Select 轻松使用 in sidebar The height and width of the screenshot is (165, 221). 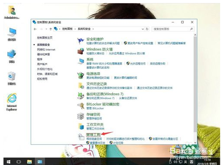[x=42, y=79]
